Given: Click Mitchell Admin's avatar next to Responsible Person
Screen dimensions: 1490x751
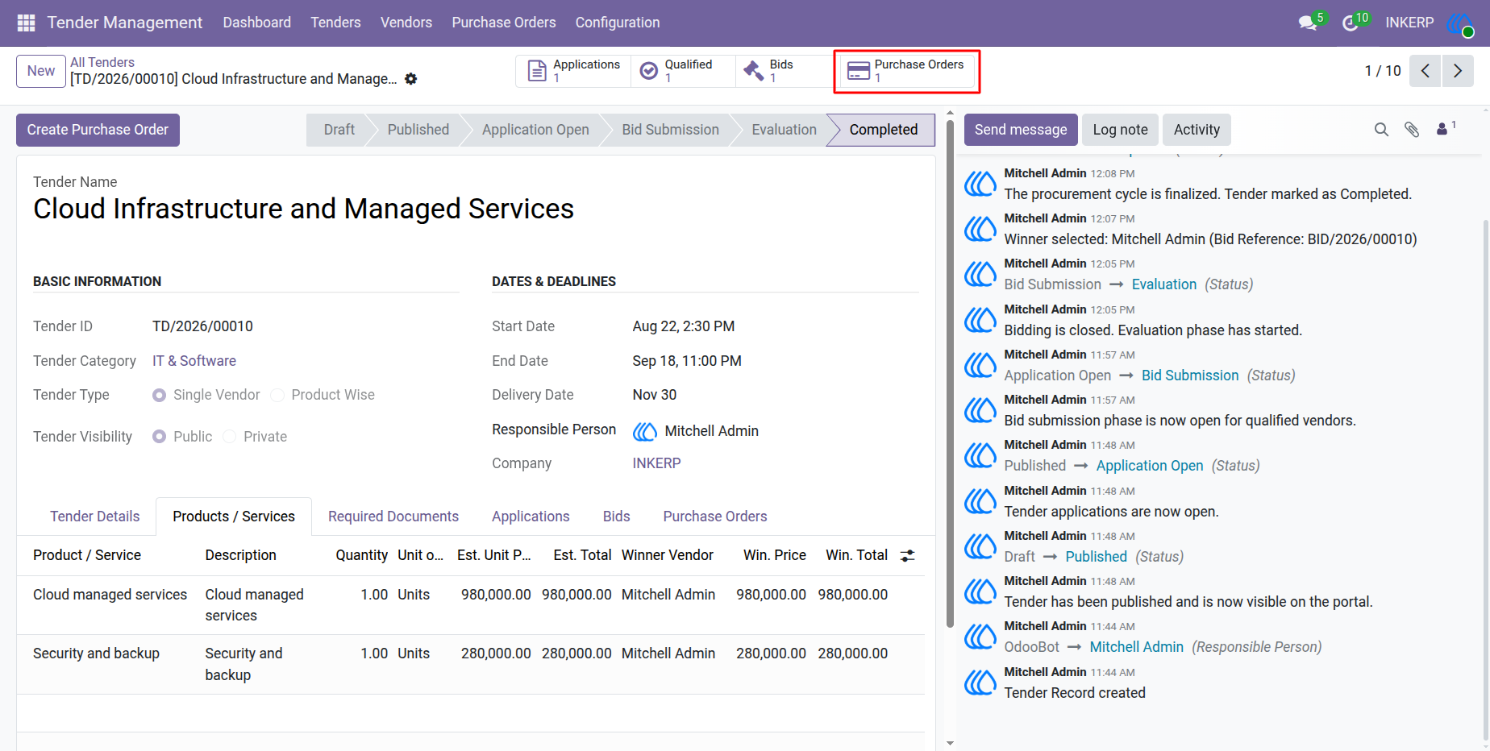Looking at the screenshot, I should (x=644, y=431).
